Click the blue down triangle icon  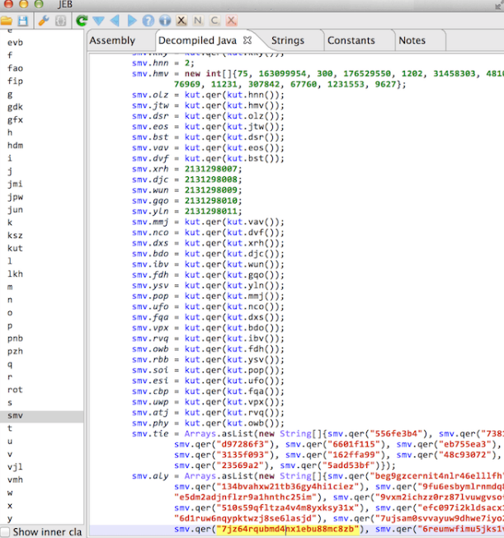click(99, 21)
